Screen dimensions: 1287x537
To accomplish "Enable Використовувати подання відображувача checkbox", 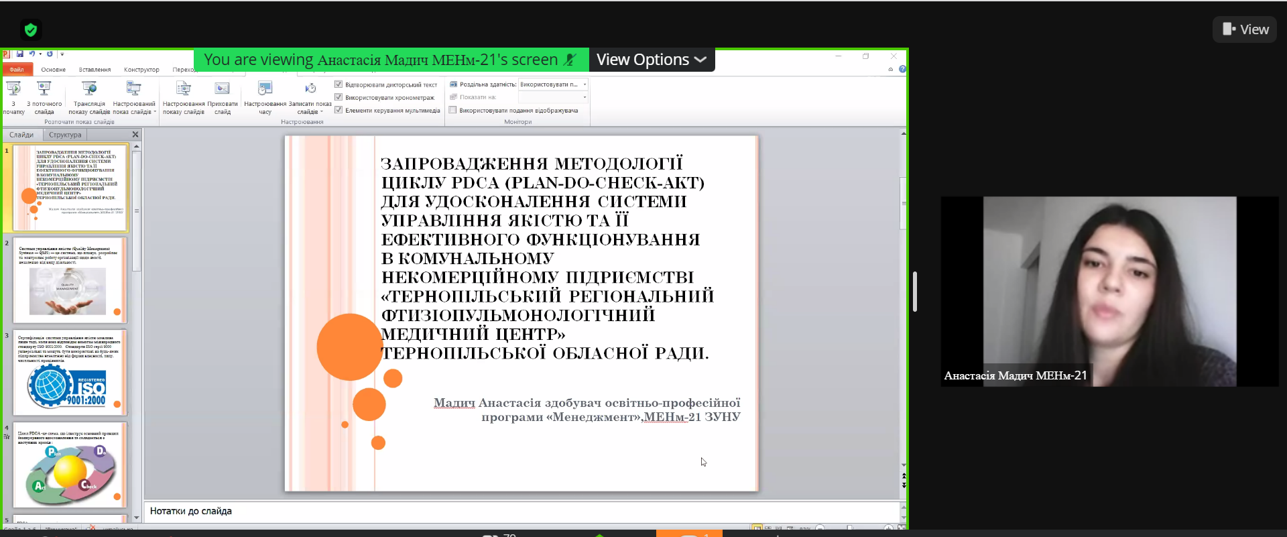I will click(452, 110).
